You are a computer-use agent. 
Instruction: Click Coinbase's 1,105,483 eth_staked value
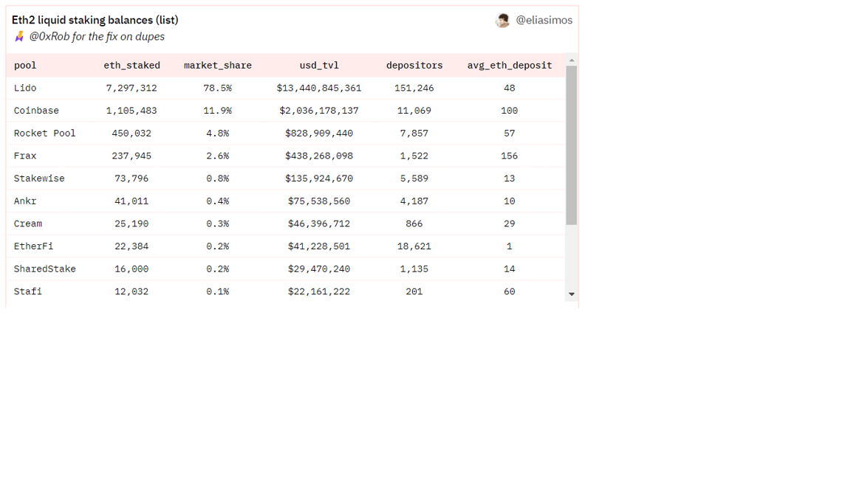click(x=131, y=111)
